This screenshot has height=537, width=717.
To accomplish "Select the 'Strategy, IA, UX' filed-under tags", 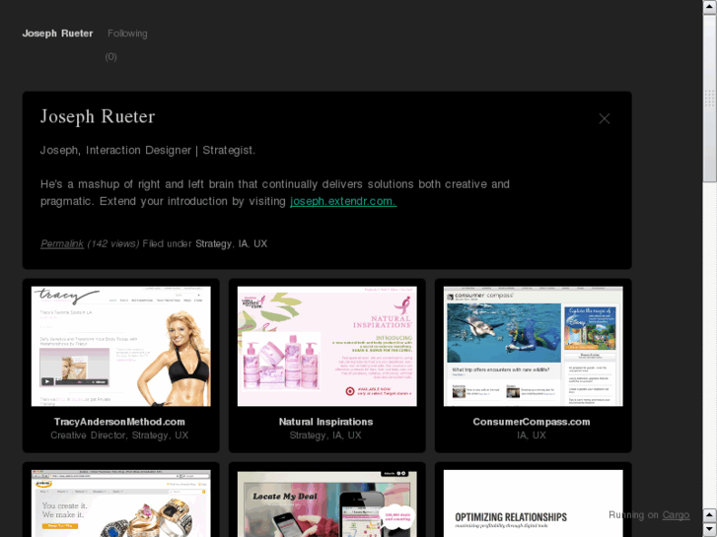I will coord(232,243).
